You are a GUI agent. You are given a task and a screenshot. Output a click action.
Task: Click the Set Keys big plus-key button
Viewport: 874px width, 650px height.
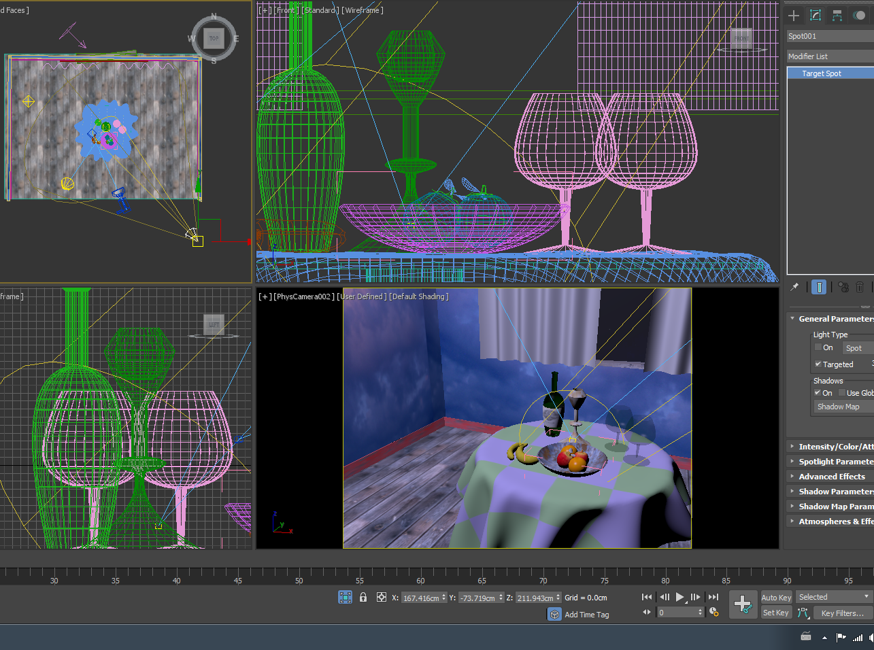tap(742, 604)
